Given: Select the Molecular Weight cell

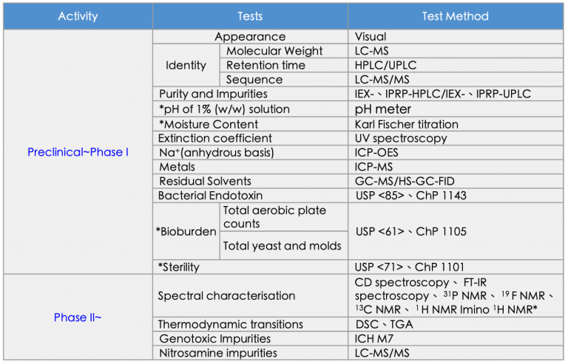Looking at the screenshot, I should (284, 51).
